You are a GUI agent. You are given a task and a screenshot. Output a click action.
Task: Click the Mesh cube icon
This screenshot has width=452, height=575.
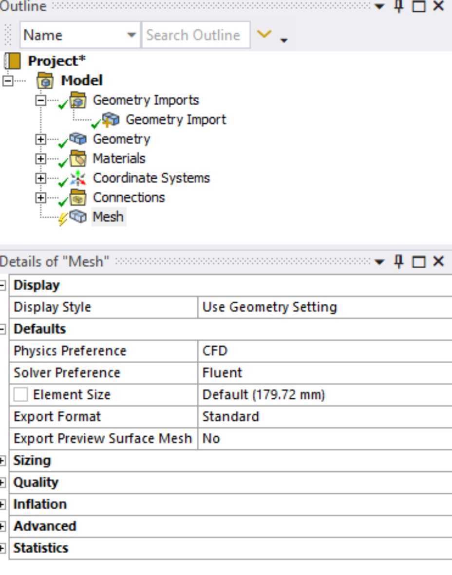click(78, 216)
